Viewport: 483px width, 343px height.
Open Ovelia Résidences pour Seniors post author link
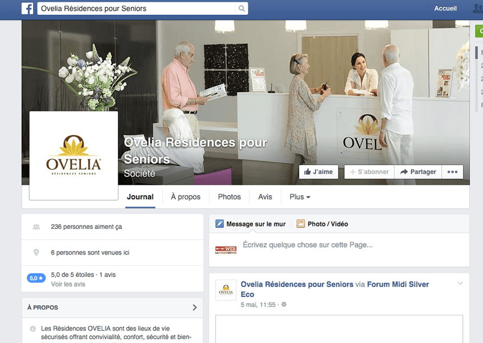[297, 284]
